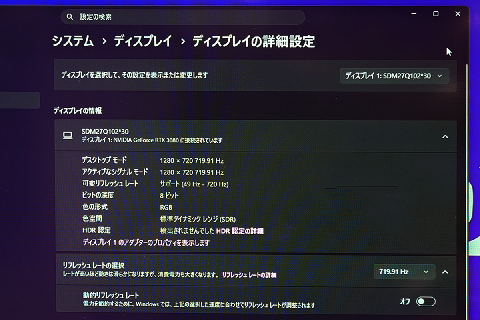Click the 設定の検索 search field
The image size is (480, 320).
(184, 17)
